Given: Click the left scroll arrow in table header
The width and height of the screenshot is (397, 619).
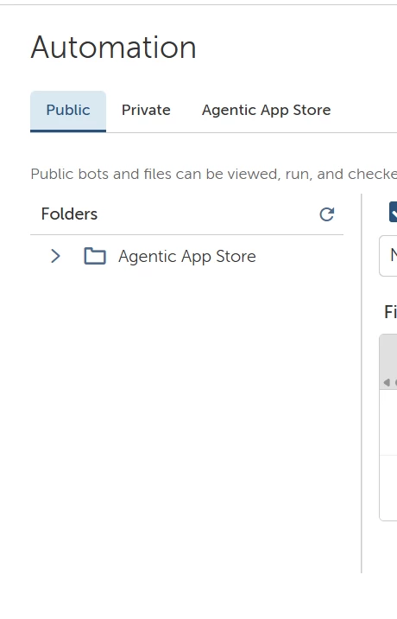Looking at the screenshot, I should point(387,382).
